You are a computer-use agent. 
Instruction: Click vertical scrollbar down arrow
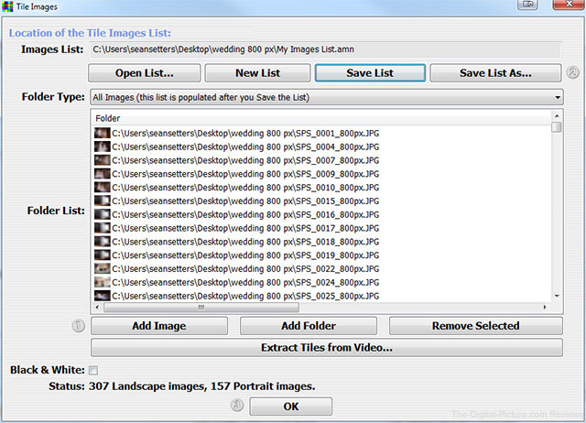pyautogui.click(x=557, y=296)
